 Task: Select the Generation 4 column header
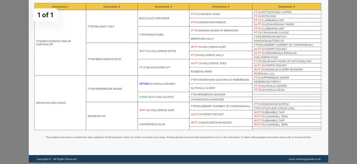[221, 7]
